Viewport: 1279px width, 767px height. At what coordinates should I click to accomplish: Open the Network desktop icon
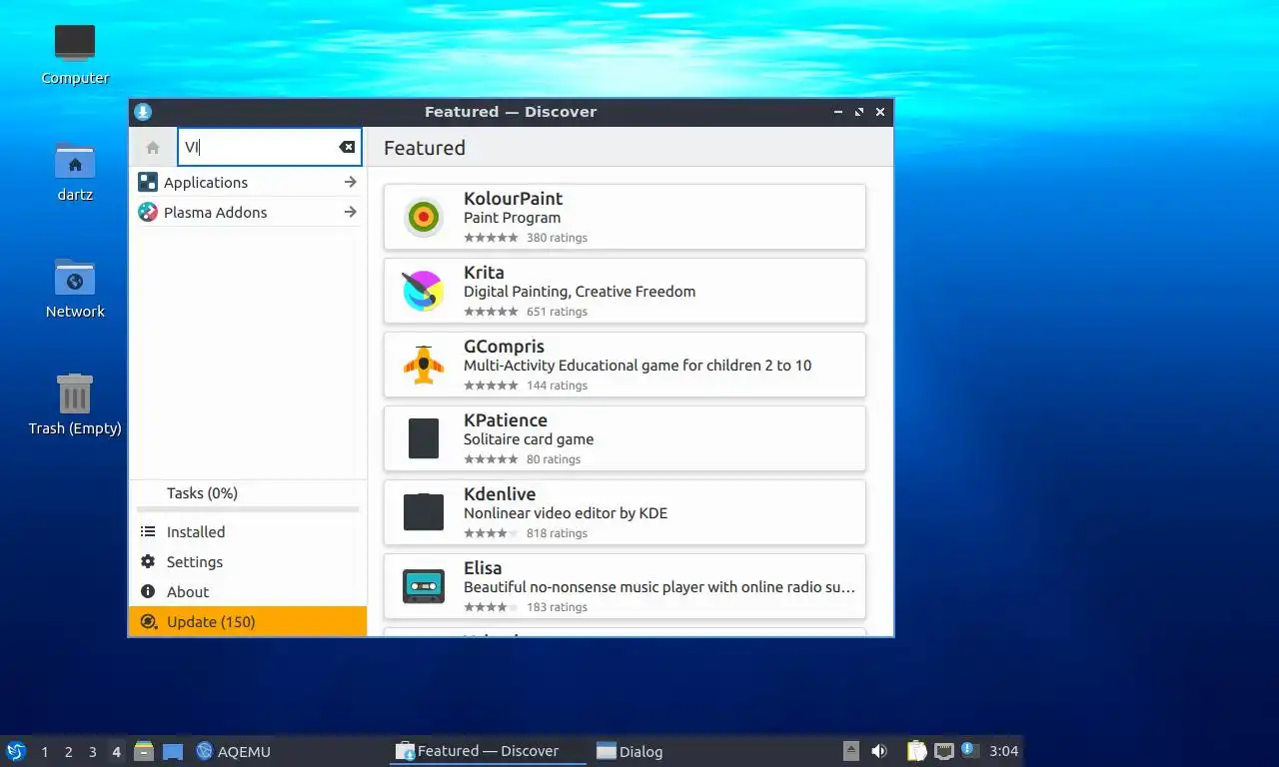point(75,288)
